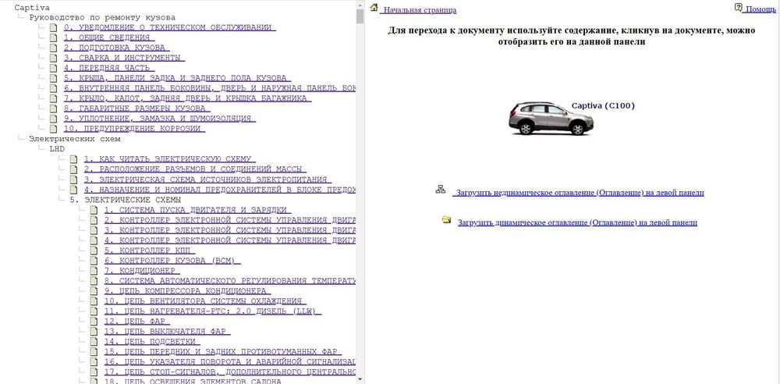Click the non-dynamic table of contents tree icon

(440, 189)
